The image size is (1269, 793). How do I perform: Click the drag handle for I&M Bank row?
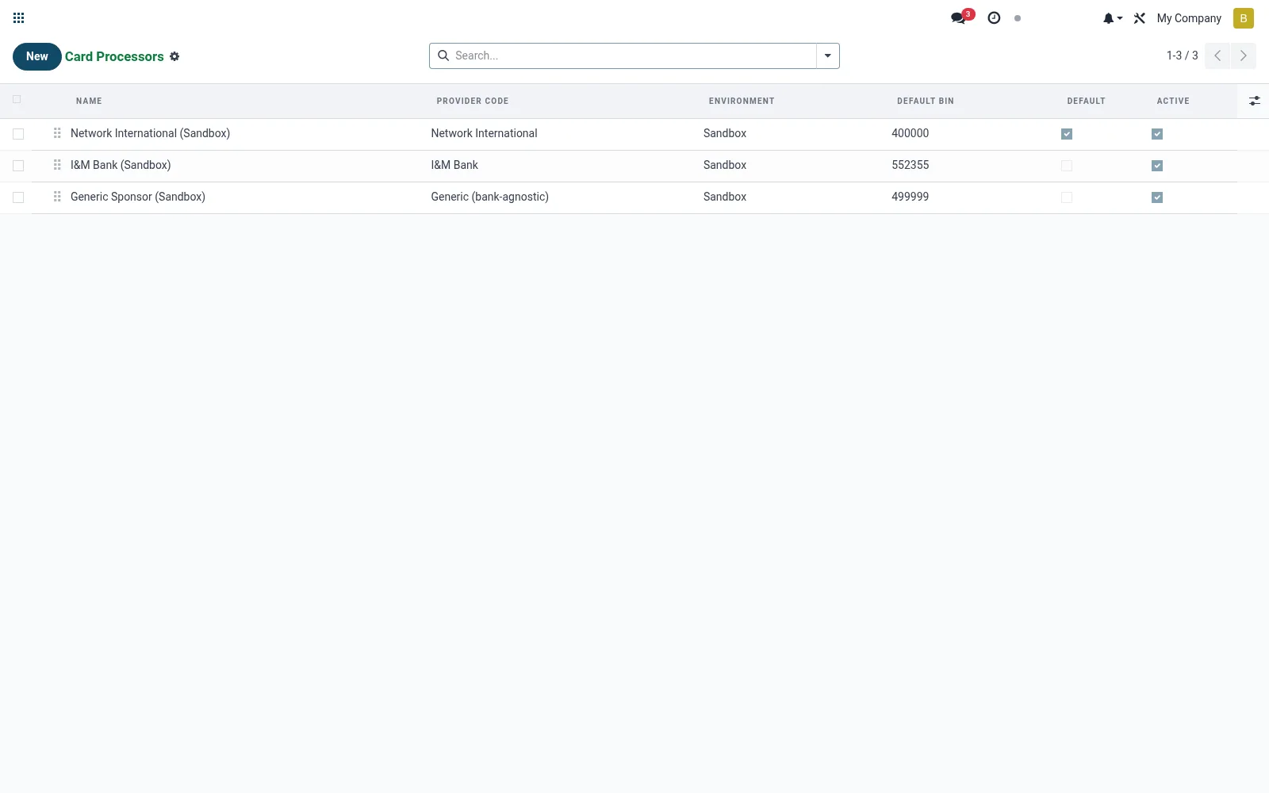57,165
